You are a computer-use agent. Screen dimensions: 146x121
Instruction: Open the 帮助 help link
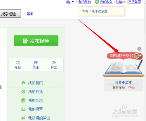pos(30,14)
